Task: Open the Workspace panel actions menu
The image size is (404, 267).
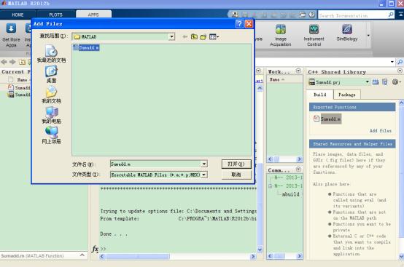Action: [298, 71]
